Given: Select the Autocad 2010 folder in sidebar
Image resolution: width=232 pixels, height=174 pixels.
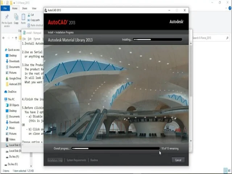Looking at the screenshot, I should [13, 84].
